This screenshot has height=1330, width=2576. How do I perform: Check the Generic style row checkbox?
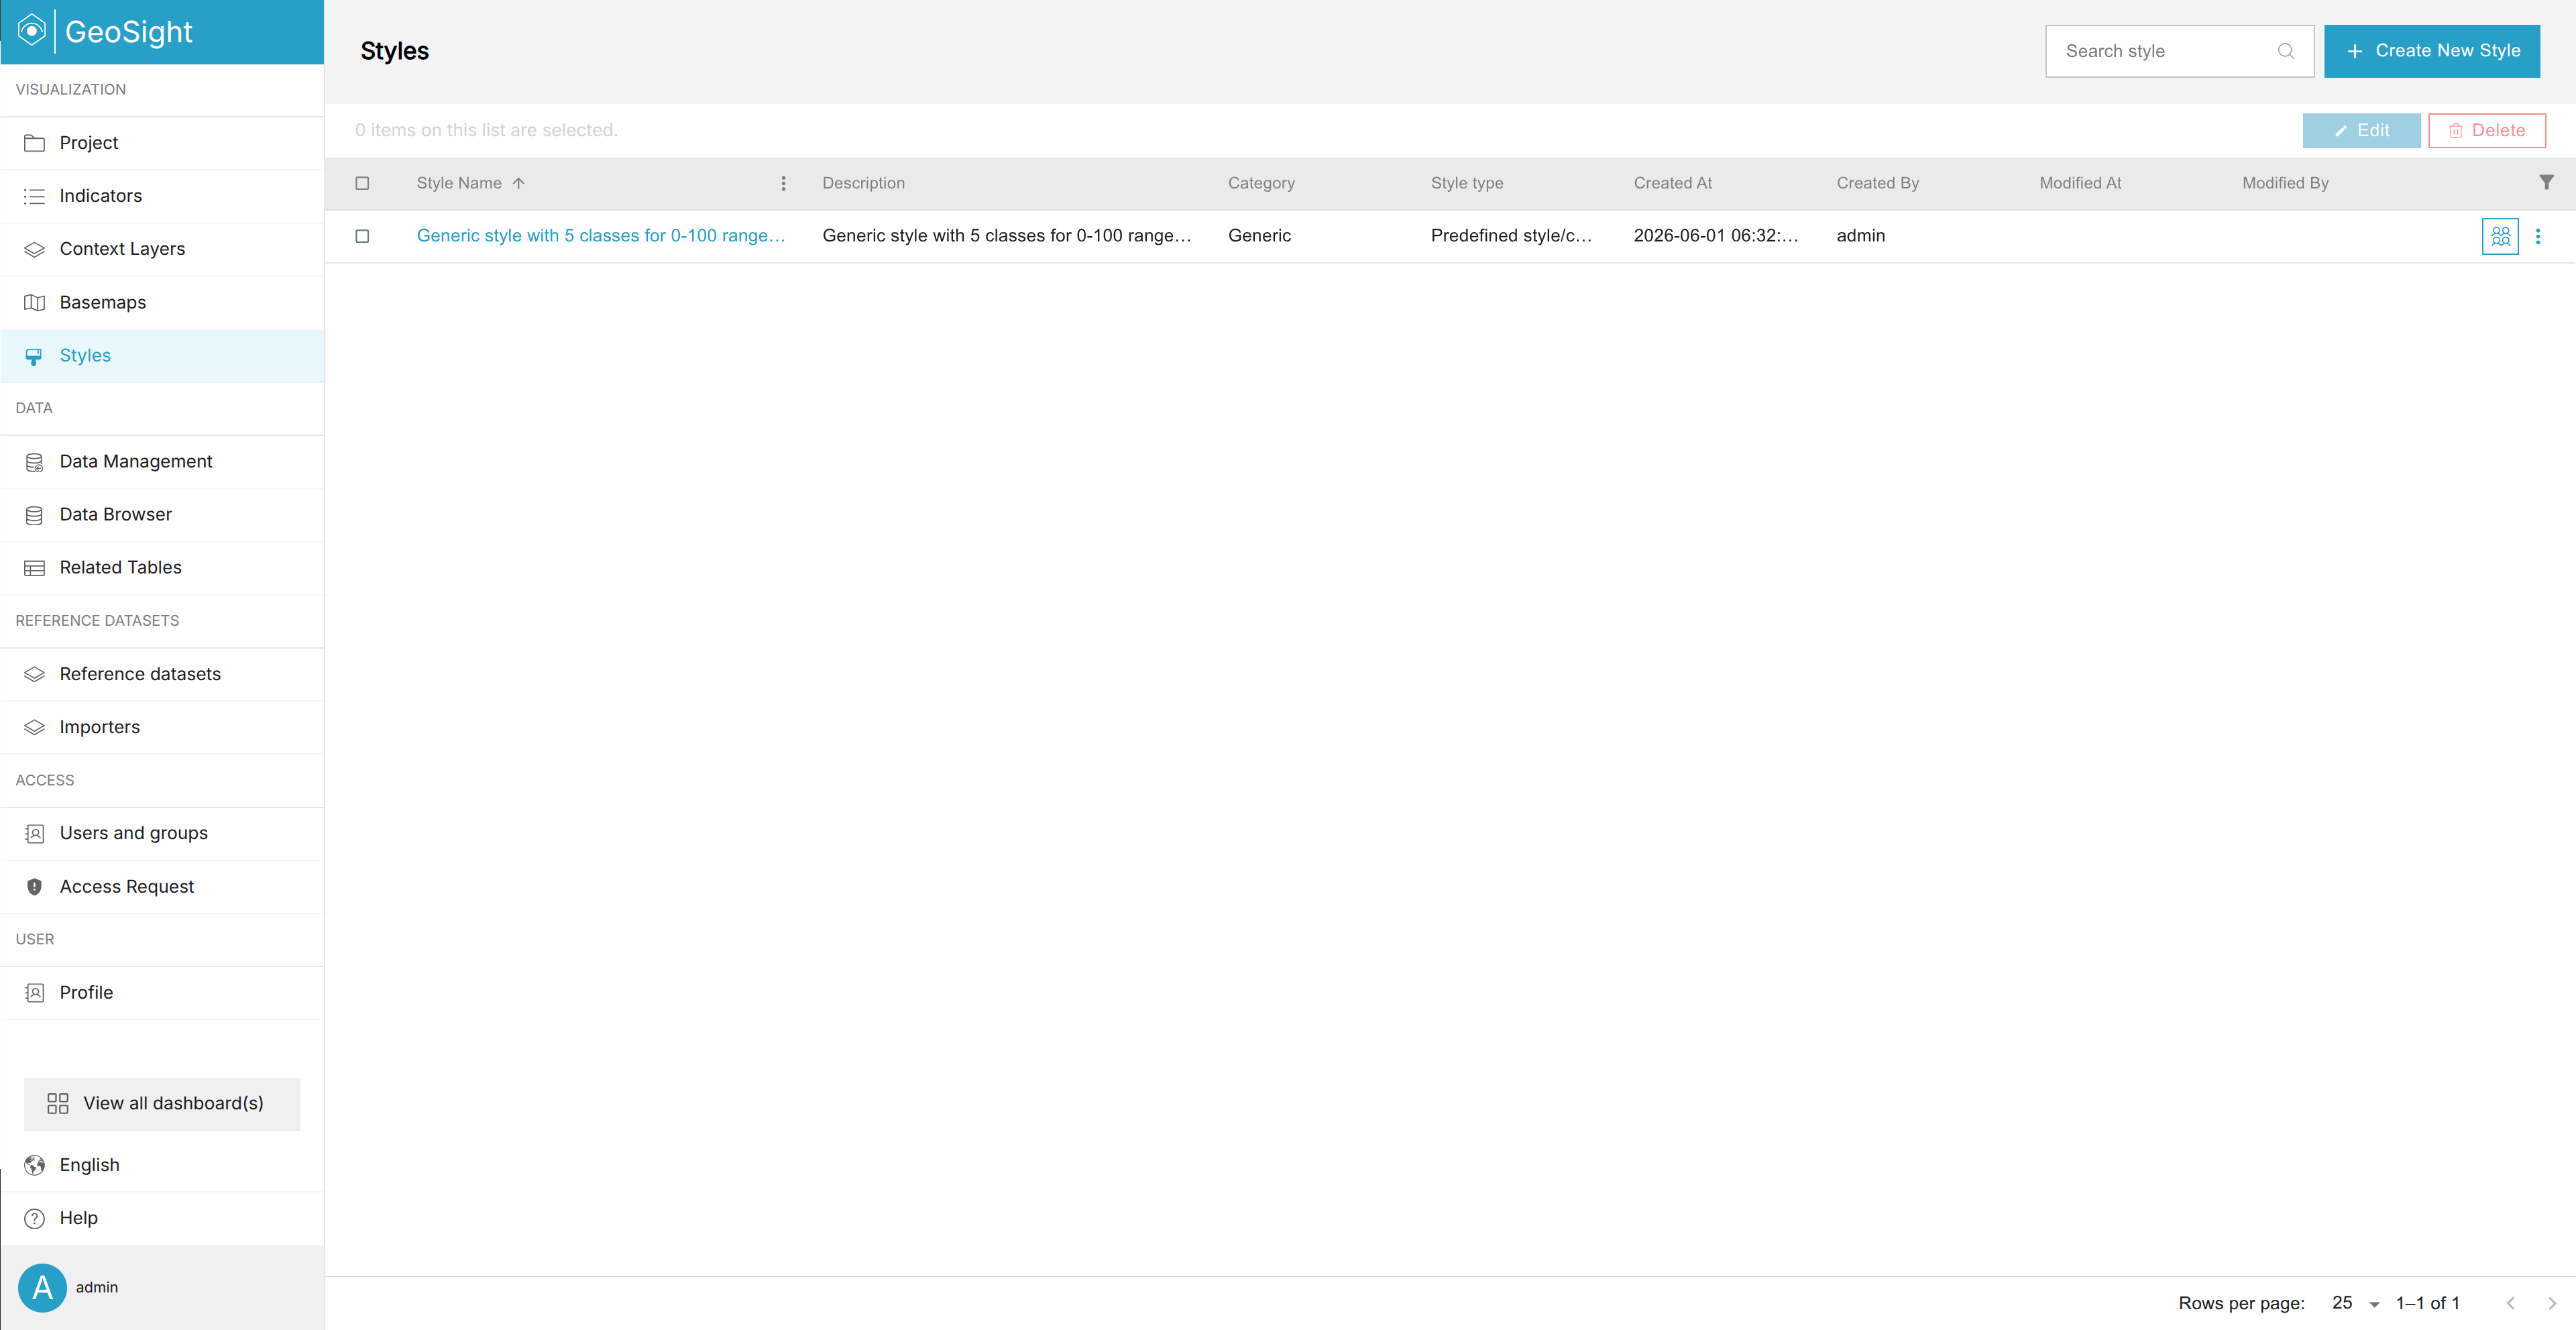(x=362, y=236)
